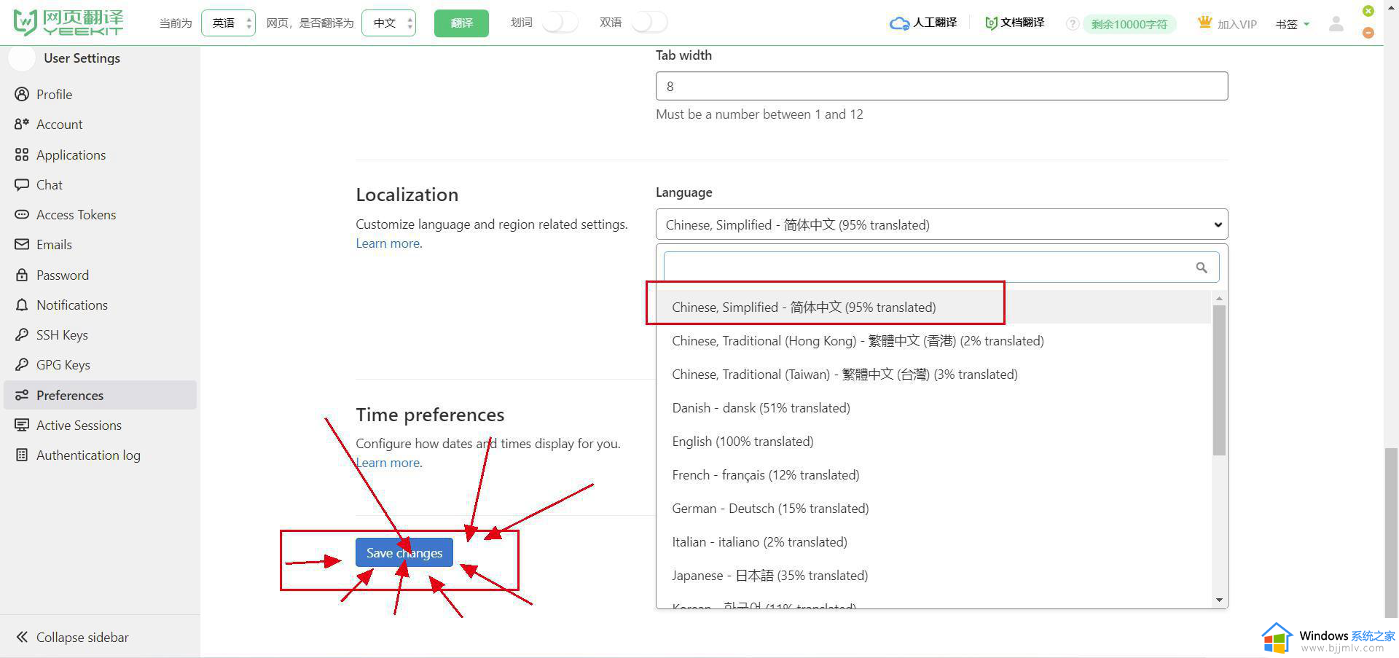Open the Learn more link under Time preferences
The width and height of the screenshot is (1399, 658).
click(388, 463)
